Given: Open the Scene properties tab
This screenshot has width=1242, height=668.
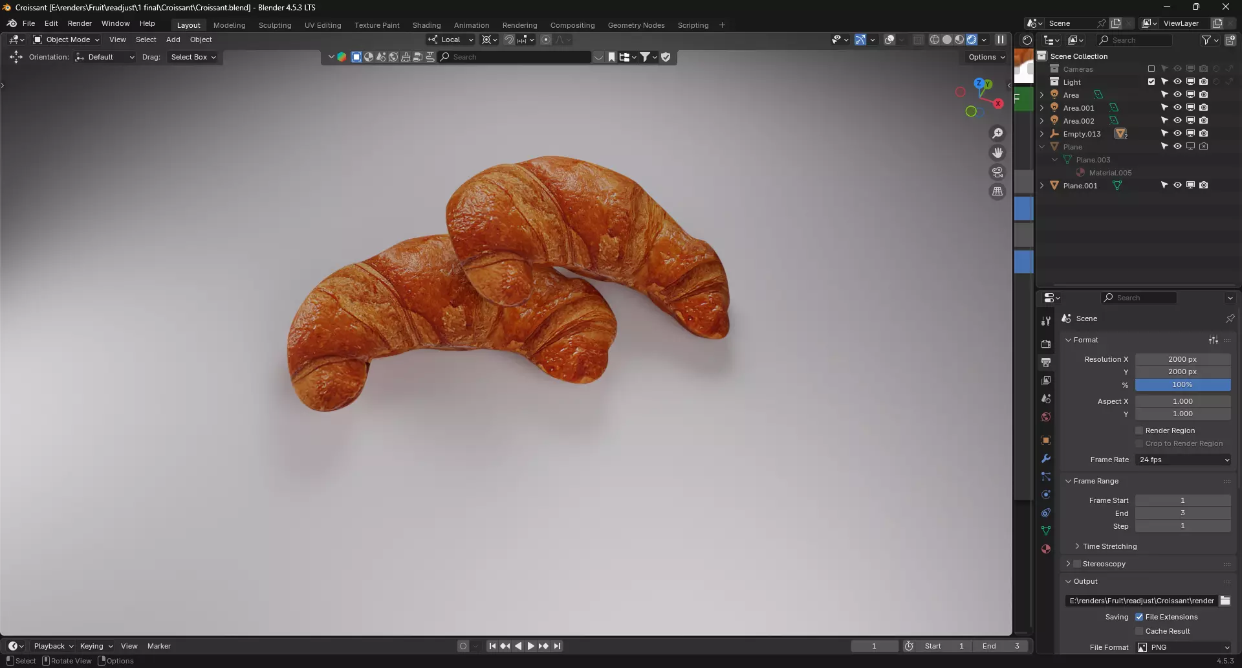Looking at the screenshot, I should pyautogui.click(x=1046, y=399).
